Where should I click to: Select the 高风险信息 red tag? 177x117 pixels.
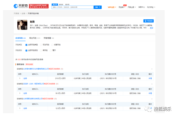click(x=29, y=64)
